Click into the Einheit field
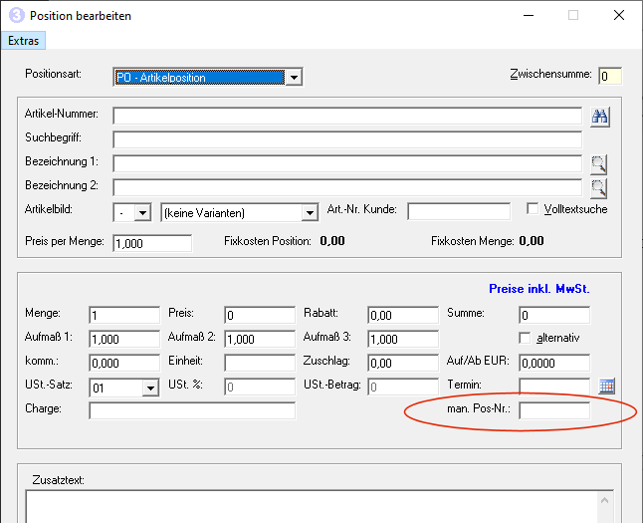The image size is (643, 523). (260, 363)
